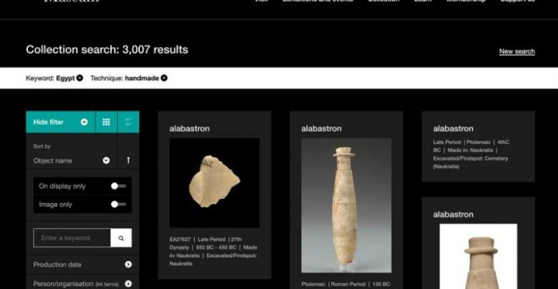
Task: Expand the Production date filter
Action: 82,265
